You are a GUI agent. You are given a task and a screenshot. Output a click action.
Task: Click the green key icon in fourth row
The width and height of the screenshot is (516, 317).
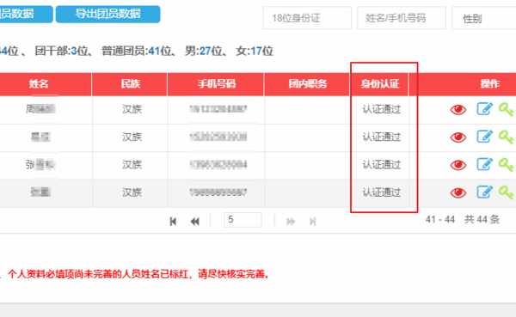(x=507, y=192)
